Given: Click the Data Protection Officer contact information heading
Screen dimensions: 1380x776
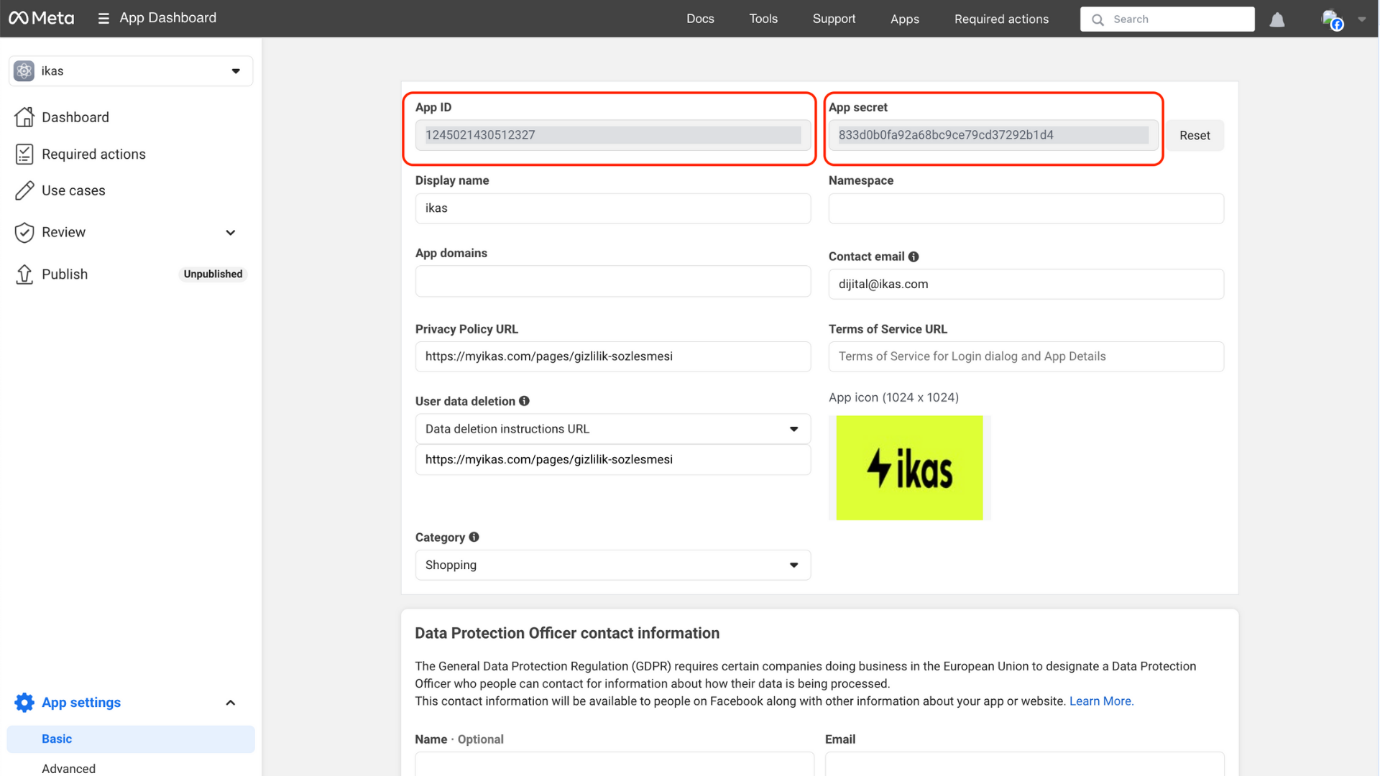Looking at the screenshot, I should click(567, 633).
